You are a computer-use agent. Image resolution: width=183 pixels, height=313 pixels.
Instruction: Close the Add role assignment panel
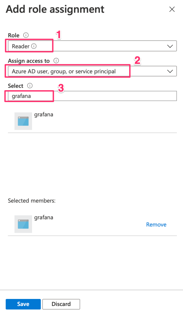pos(172,9)
